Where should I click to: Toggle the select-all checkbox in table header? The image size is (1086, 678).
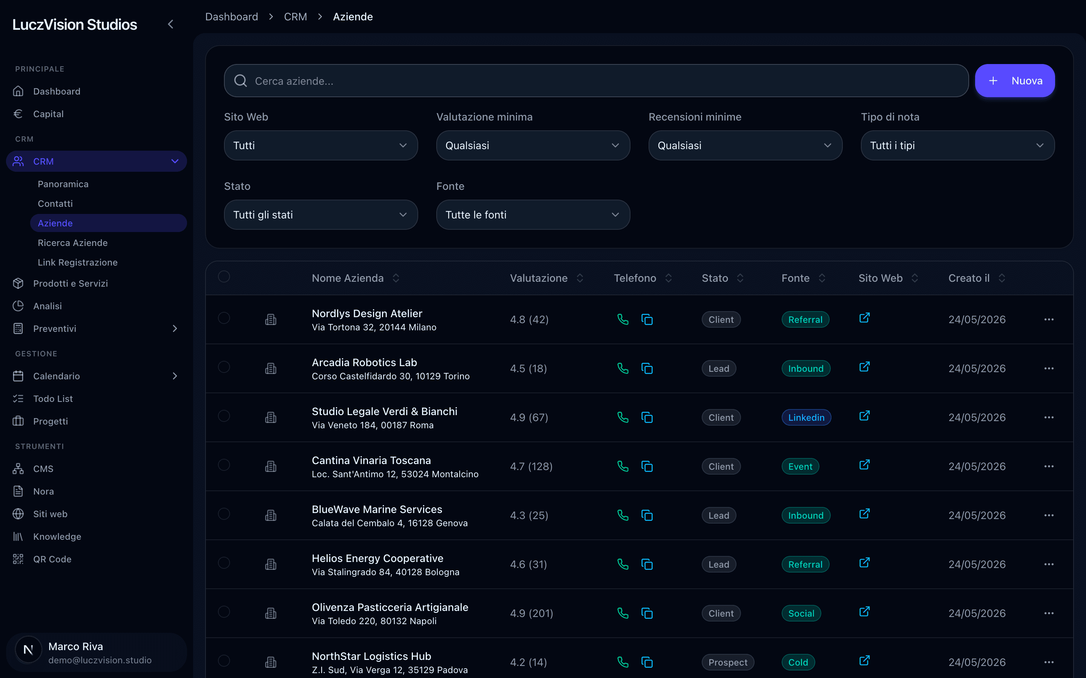224,277
